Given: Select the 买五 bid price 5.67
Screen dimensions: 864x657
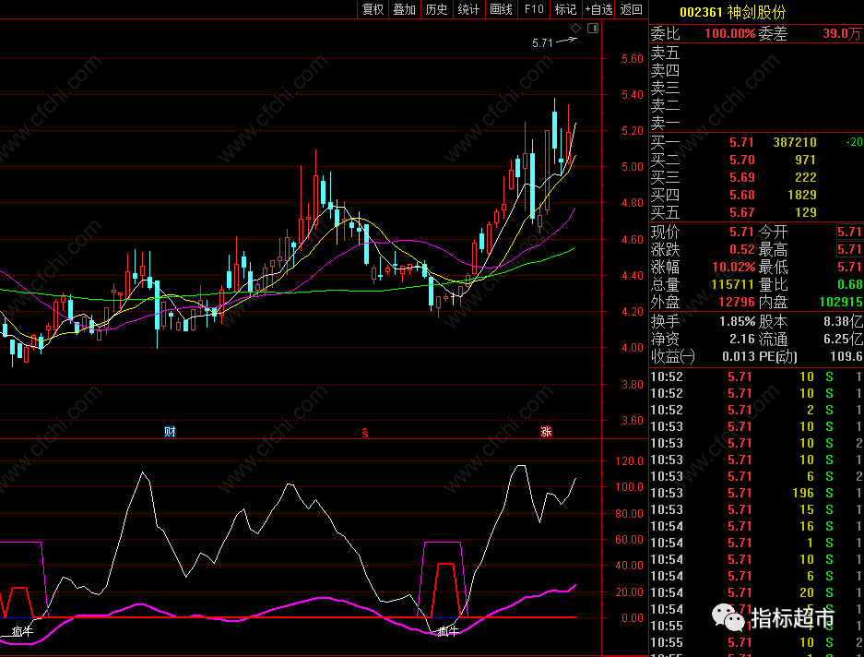Looking at the screenshot, I should pos(741,212).
